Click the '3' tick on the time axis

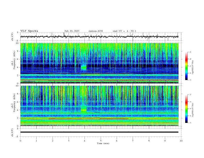point(69,141)
